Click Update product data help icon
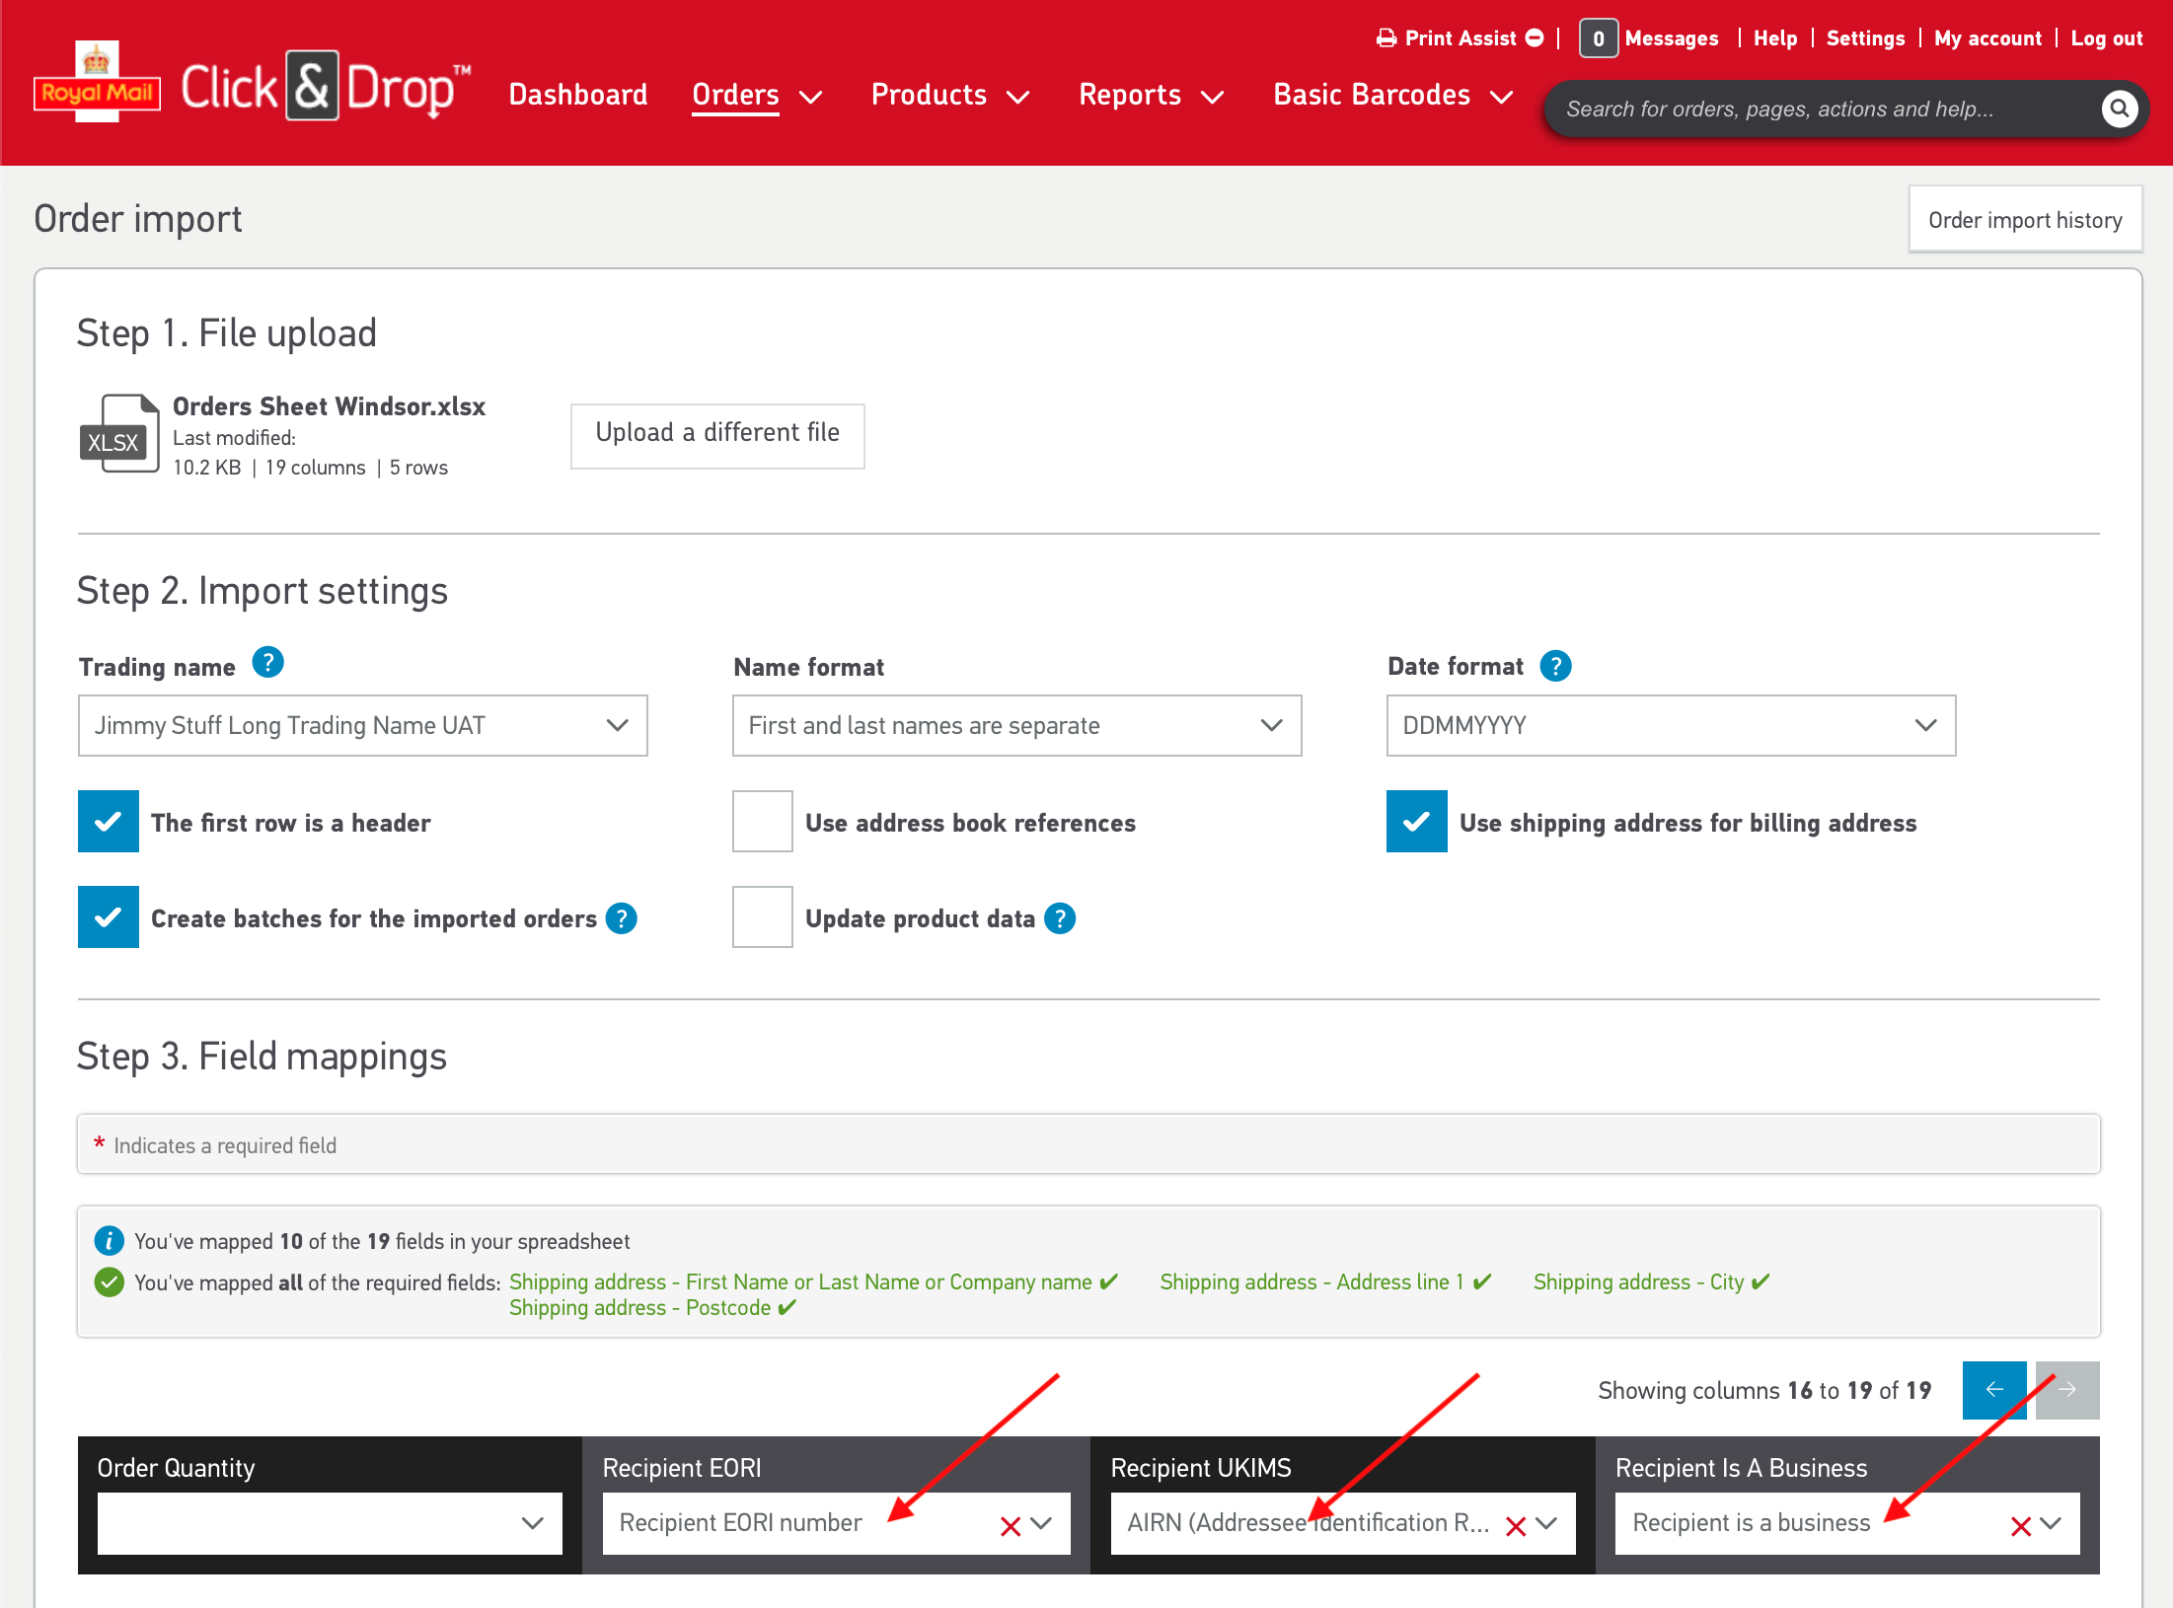The width and height of the screenshot is (2173, 1608). coord(1060,918)
